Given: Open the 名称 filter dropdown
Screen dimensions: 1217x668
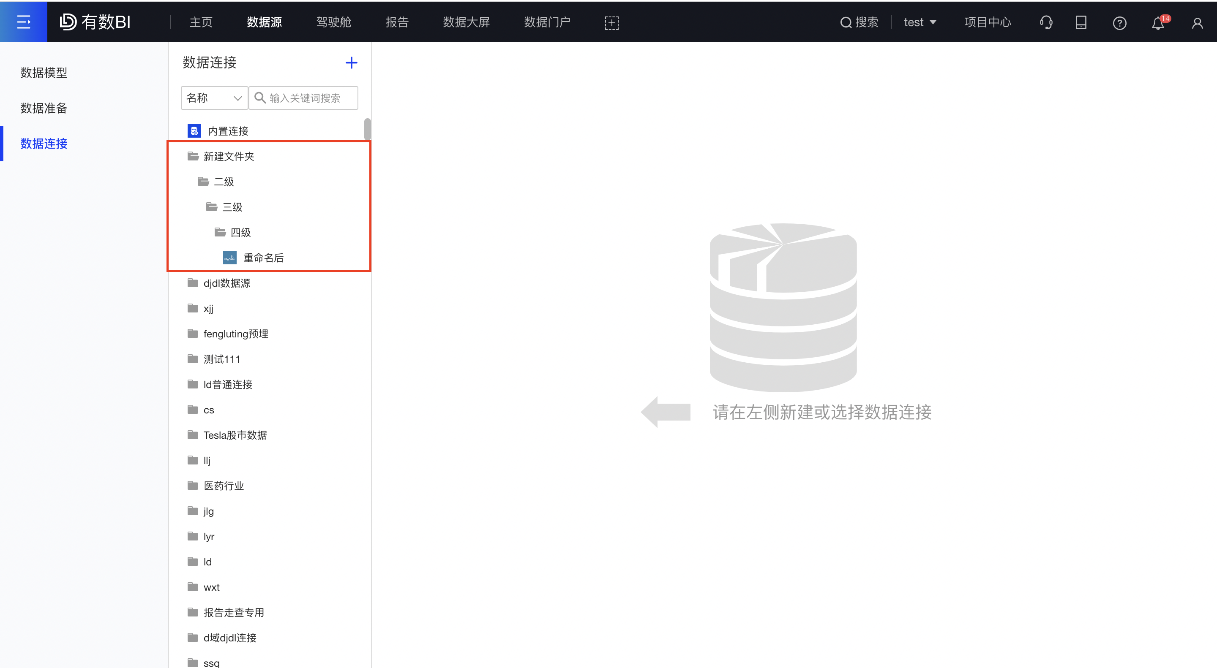Looking at the screenshot, I should tap(214, 98).
